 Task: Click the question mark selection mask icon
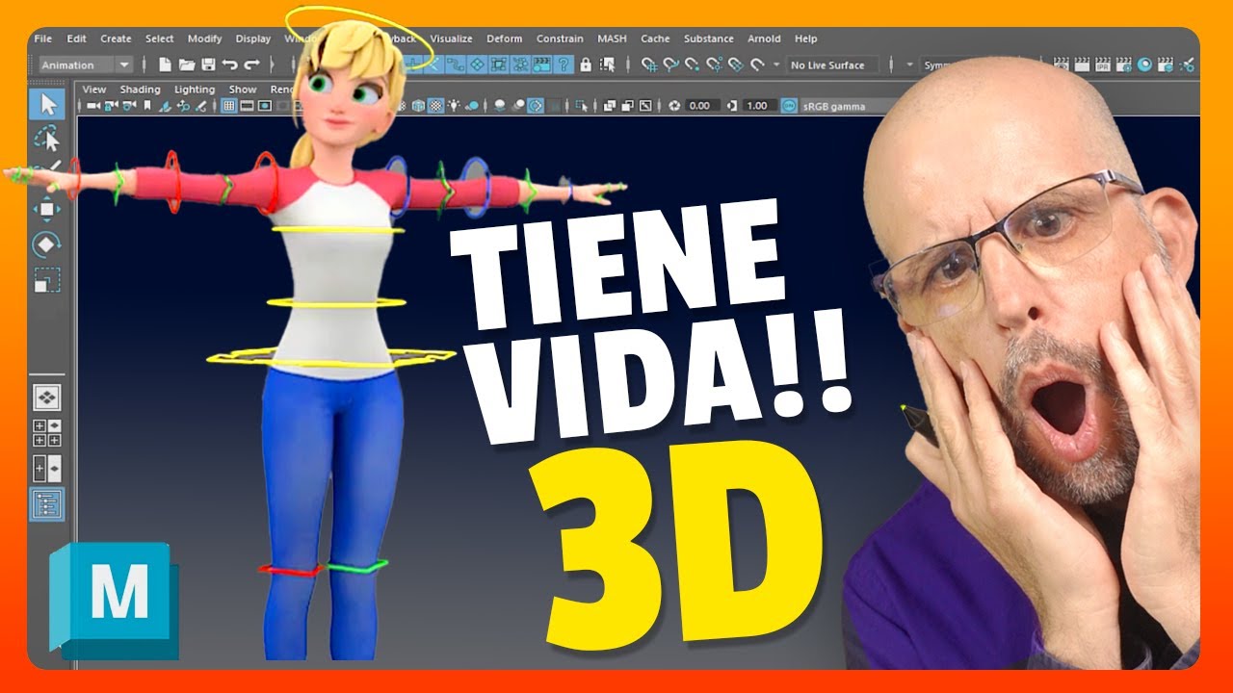click(x=564, y=64)
